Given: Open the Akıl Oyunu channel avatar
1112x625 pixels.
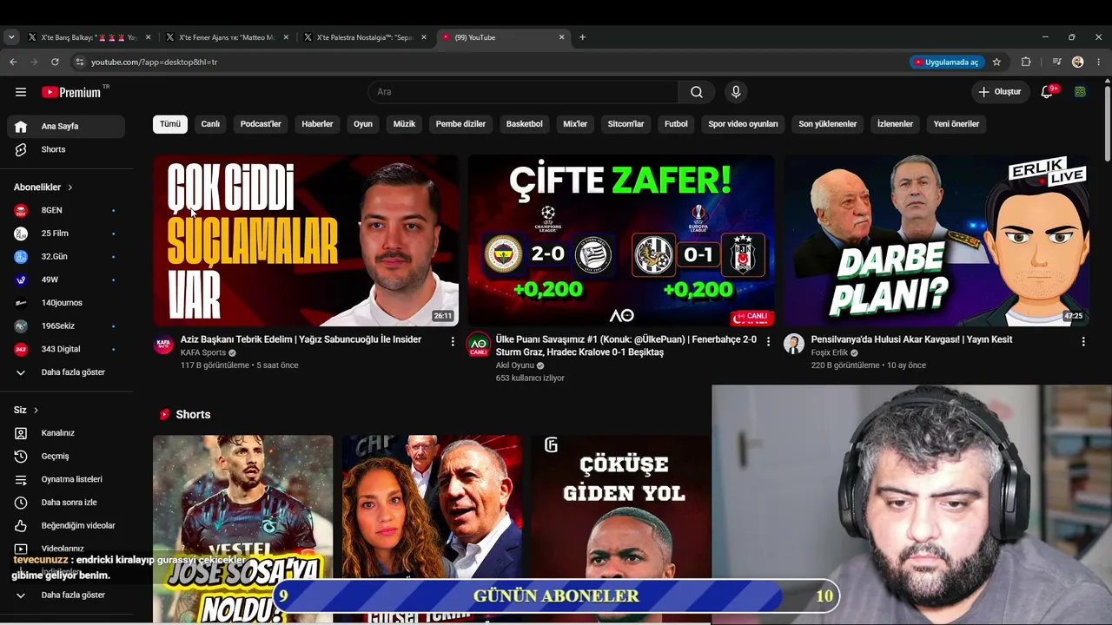Looking at the screenshot, I should tap(478, 344).
